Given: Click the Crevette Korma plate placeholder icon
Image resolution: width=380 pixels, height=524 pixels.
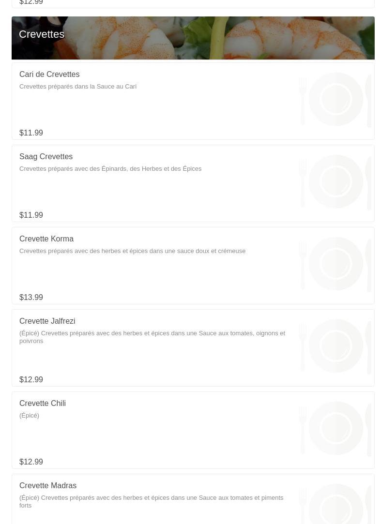Looking at the screenshot, I should pos(335,264).
